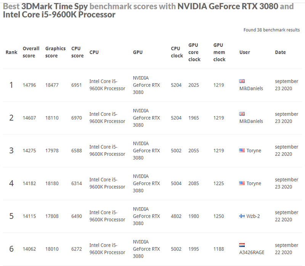305x266 pixels.
Task: Open user A3426RAGE's profile
Action: [x=252, y=252]
